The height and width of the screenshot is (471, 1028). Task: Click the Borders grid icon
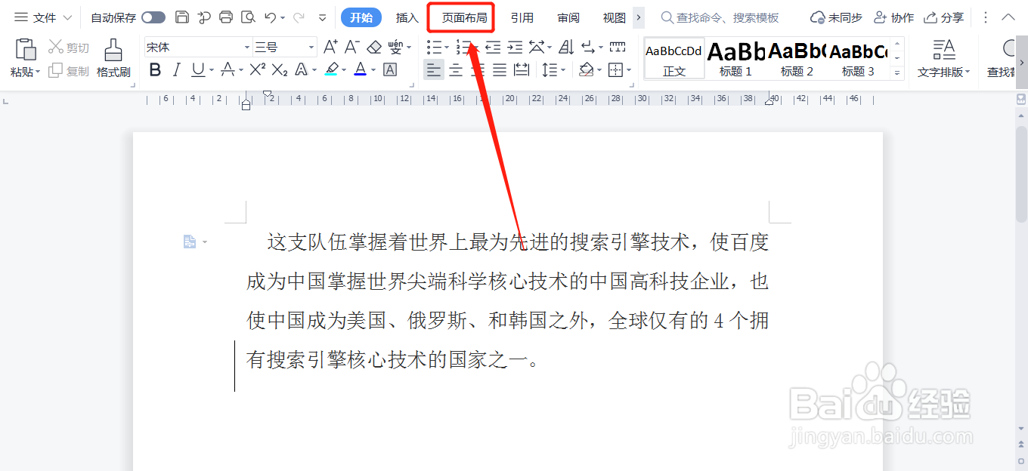coord(616,70)
